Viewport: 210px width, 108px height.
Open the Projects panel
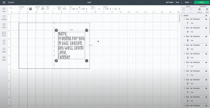(x=4, y=25)
